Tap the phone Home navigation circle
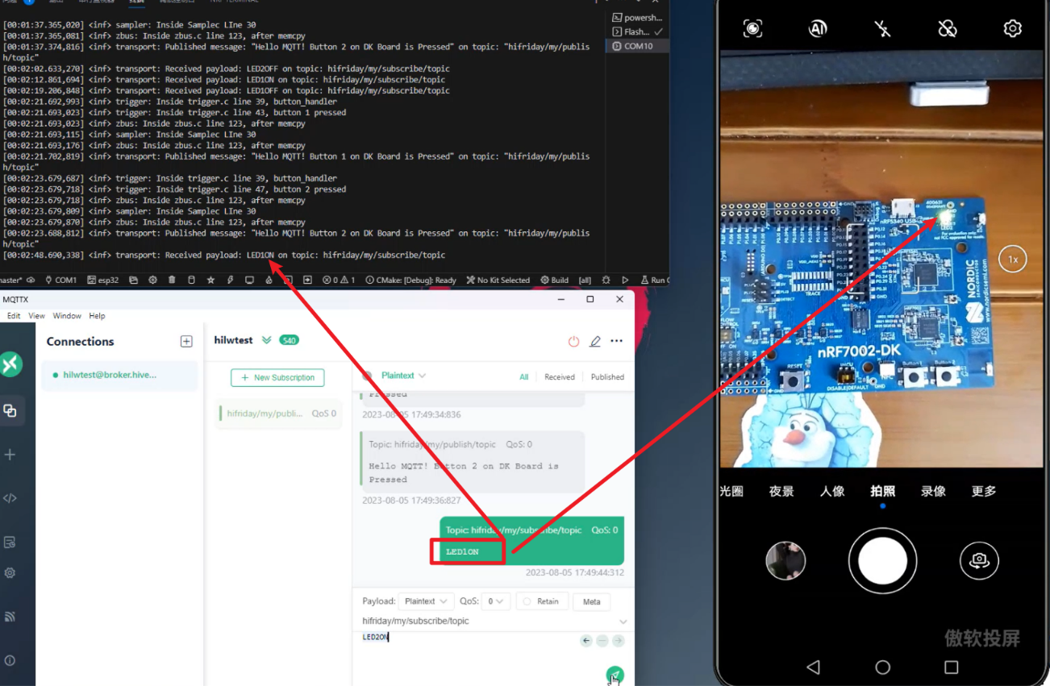 tap(883, 667)
